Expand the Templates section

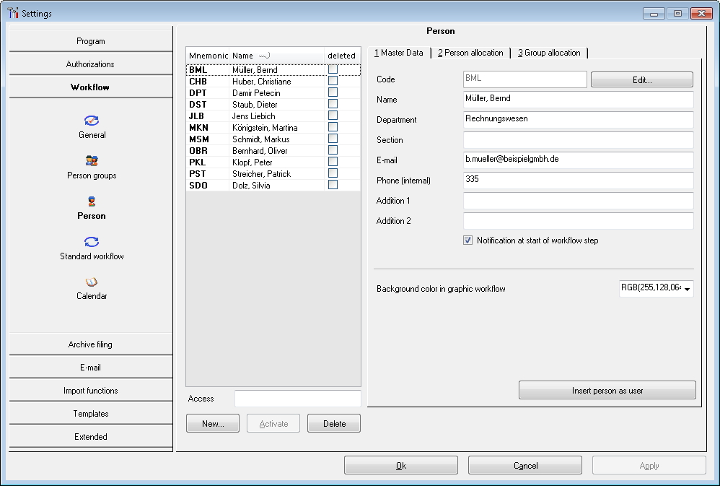[x=90, y=413]
